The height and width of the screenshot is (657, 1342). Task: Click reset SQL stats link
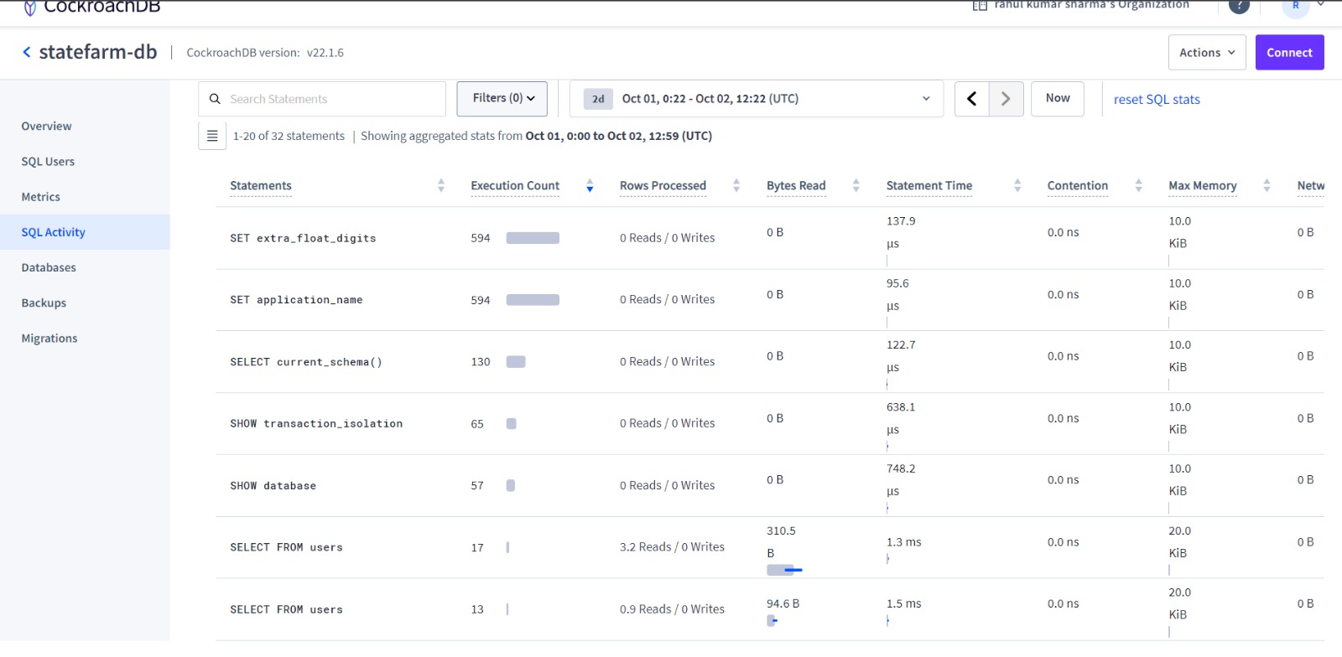(1157, 100)
